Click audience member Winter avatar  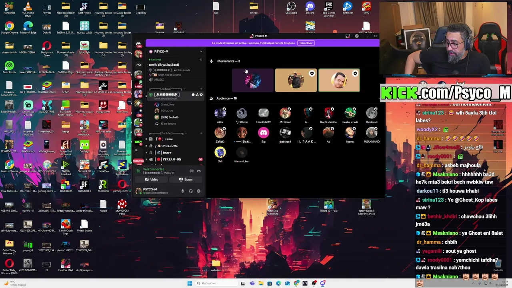pyautogui.click(x=242, y=114)
